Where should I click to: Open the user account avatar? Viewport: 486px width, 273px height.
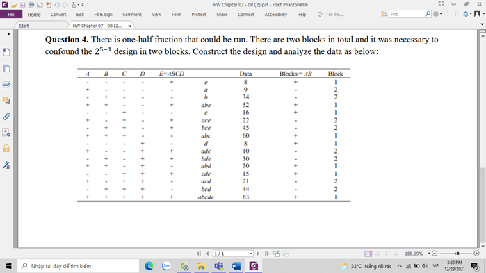(477, 14)
